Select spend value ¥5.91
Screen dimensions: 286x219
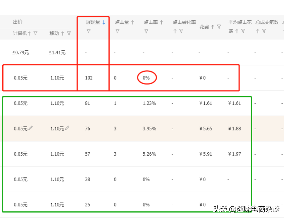point(206,154)
